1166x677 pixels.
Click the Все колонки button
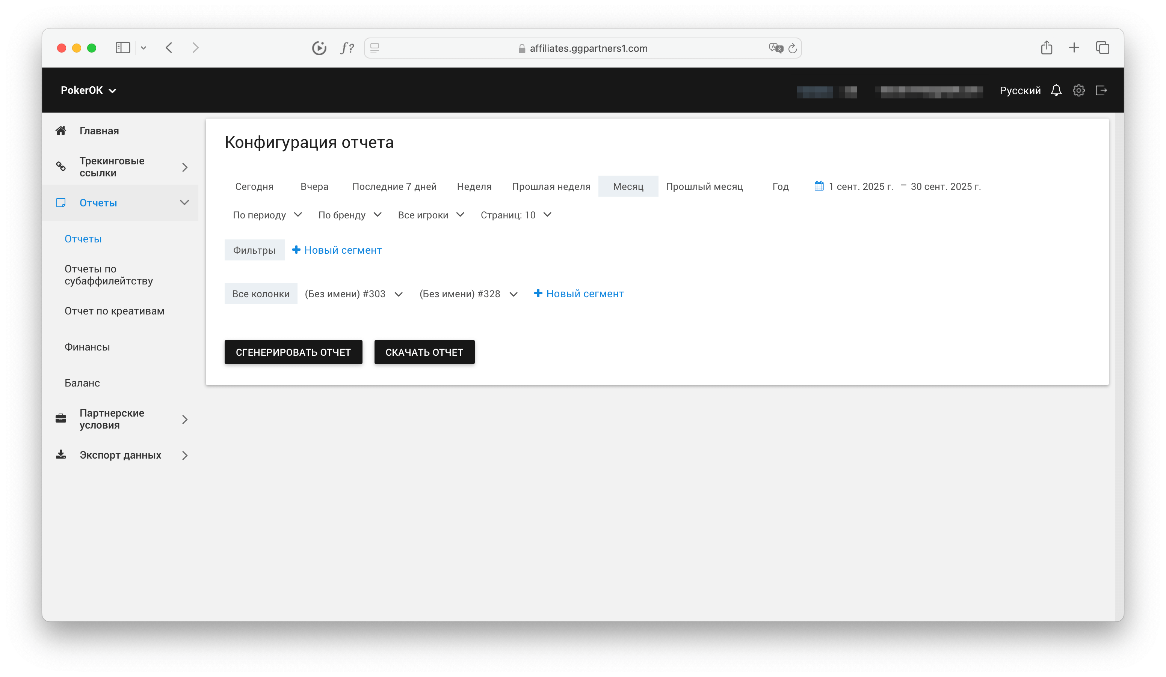coord(260,293)
